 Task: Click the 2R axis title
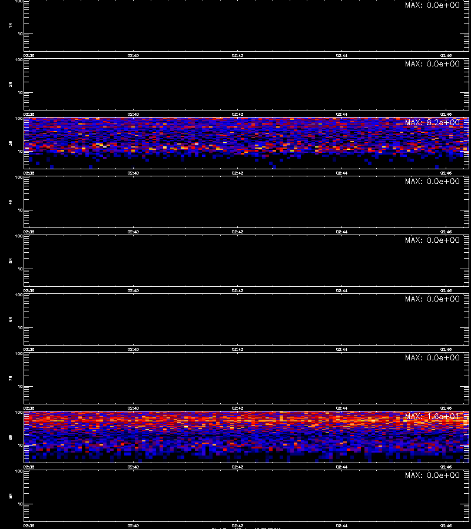tap(11, 84)
